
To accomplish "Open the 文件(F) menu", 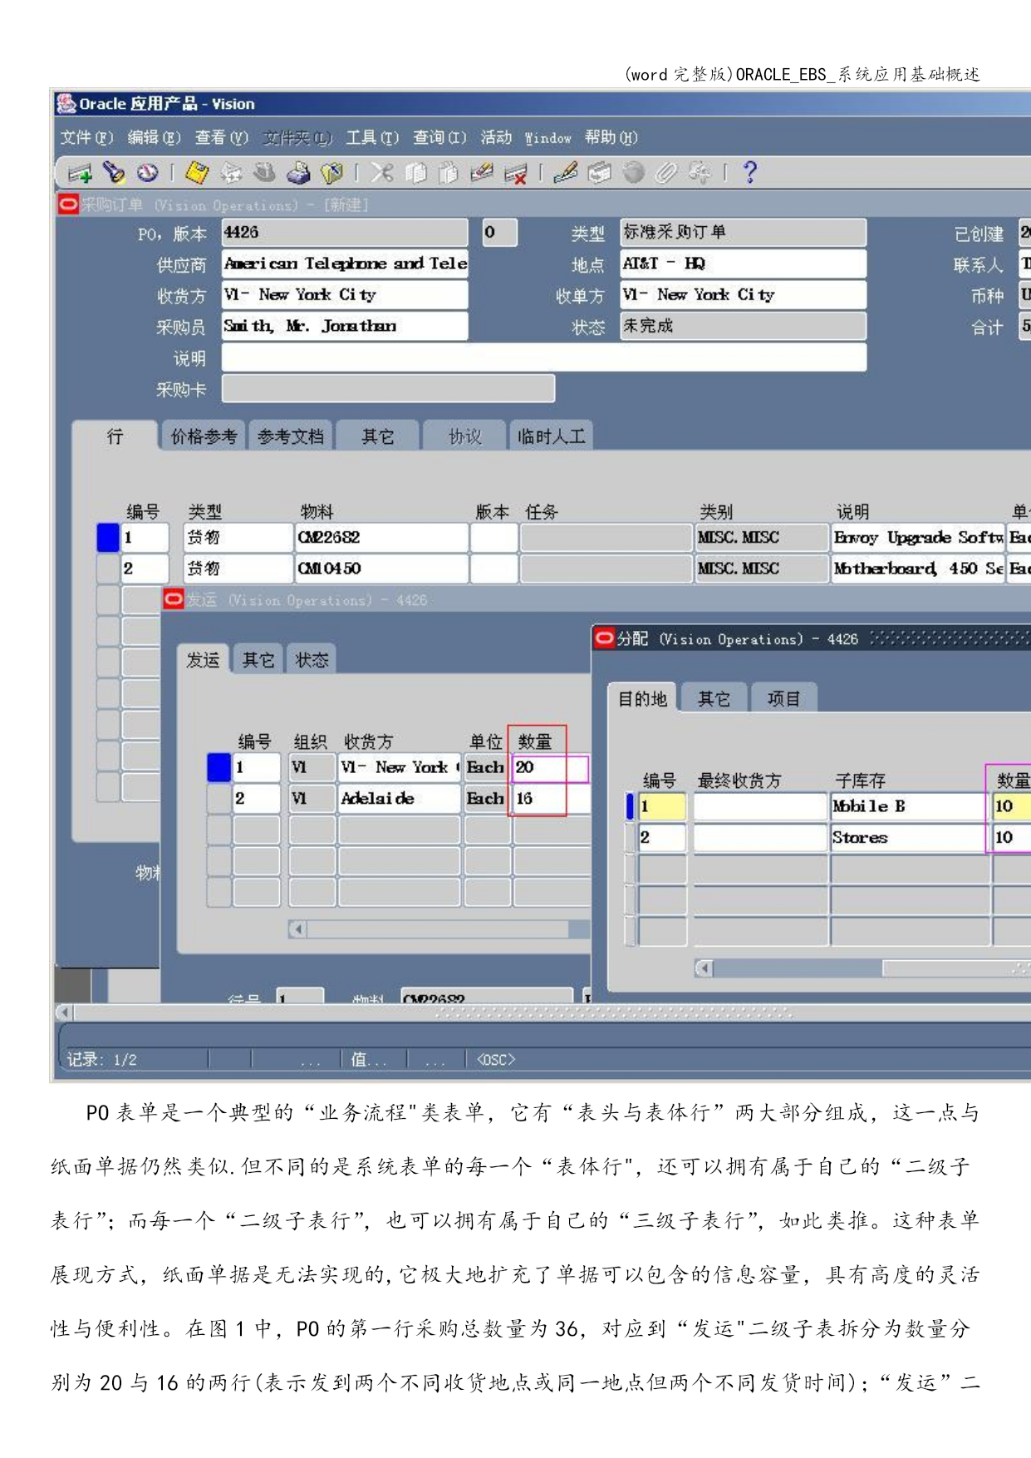I will 86,137.
